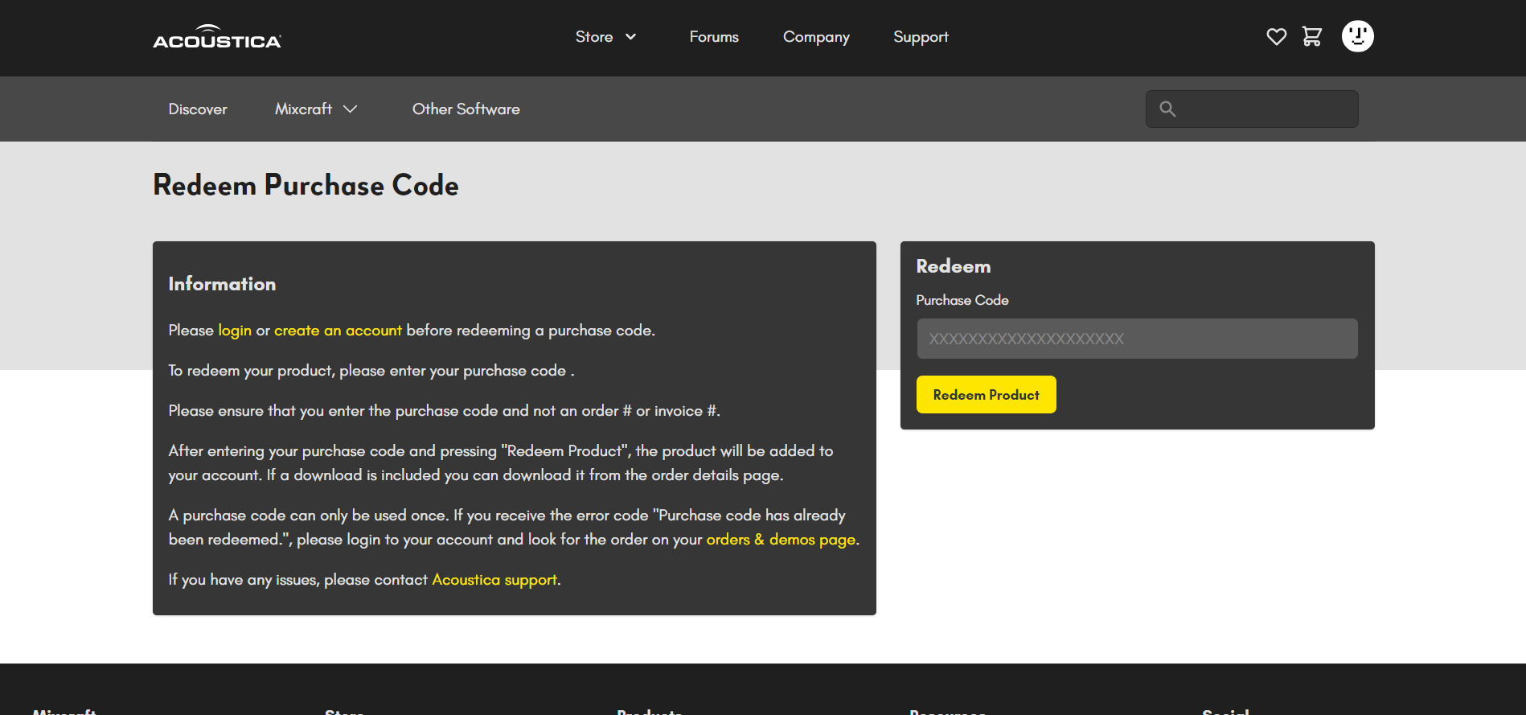Focus the Purchase Code input field

click(x=1138, y=339)
